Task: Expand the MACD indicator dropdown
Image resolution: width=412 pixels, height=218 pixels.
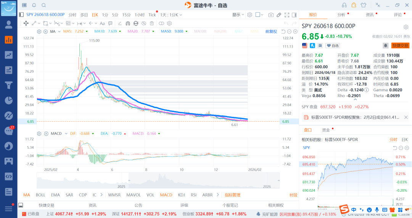Action: click(x=66, y=134)
